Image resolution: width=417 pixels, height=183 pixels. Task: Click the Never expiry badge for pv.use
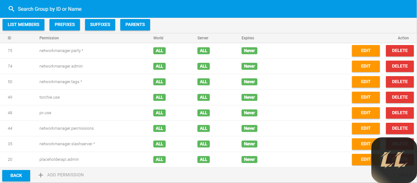[249, 113]
